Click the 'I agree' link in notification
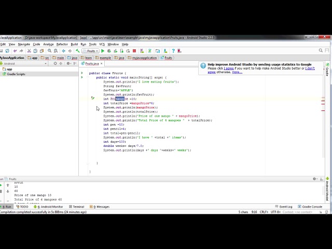332x249 pixels. pos(229,68)
